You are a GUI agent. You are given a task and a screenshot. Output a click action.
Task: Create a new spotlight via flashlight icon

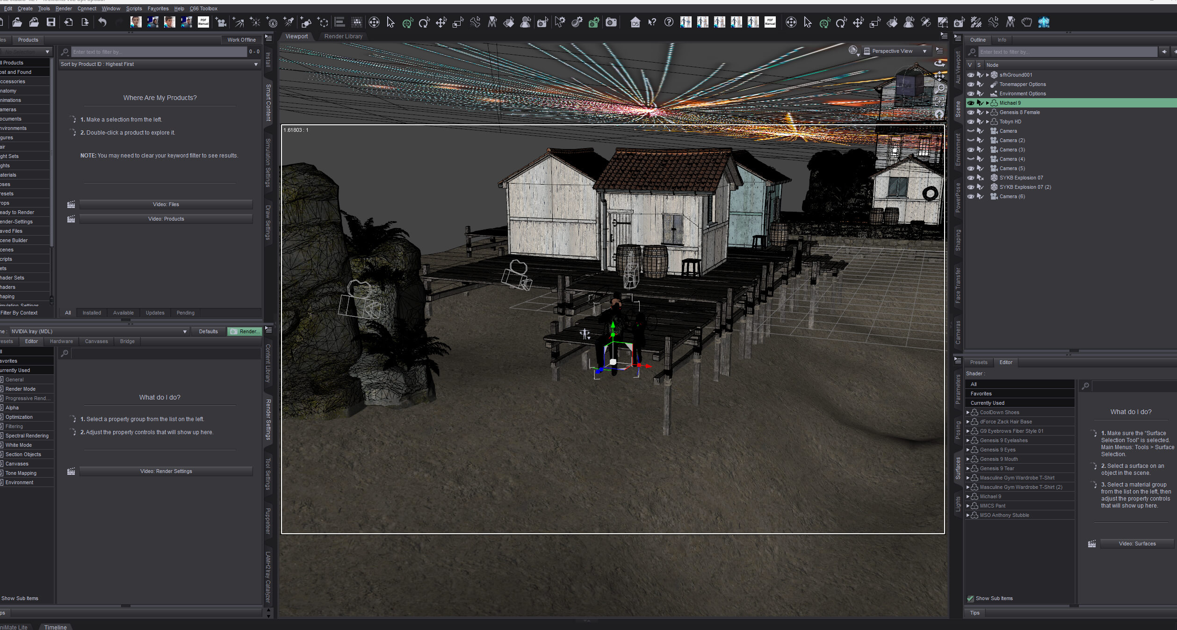click(x=289, y=22)
